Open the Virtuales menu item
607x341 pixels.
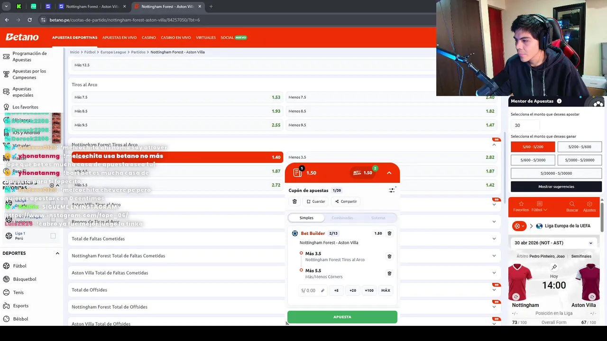206,37
